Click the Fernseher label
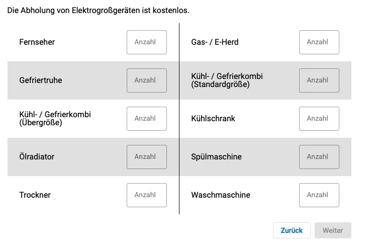 tap(37, 42)
